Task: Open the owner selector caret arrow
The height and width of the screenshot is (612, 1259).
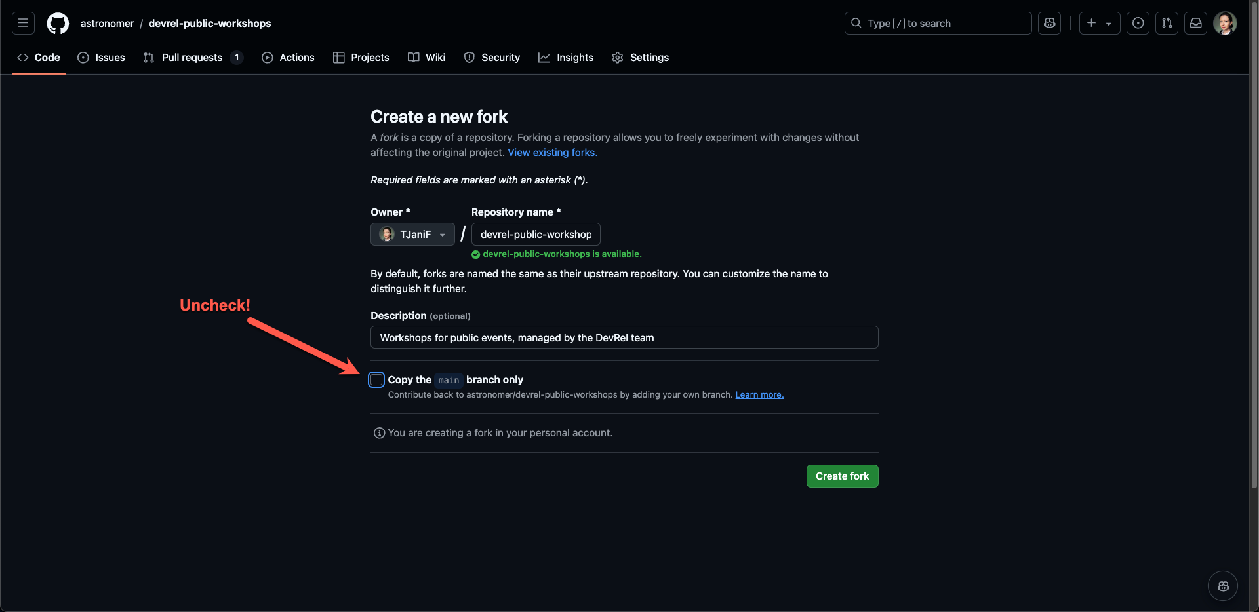Action: coord(443,234)
